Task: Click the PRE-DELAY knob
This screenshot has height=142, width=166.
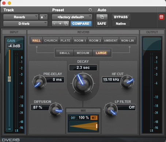Action: click(x=39, y=82)
